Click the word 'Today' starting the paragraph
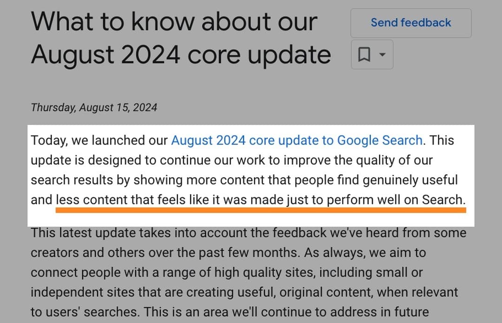This screenshot has height=323, width=502. tap(48, 140)
